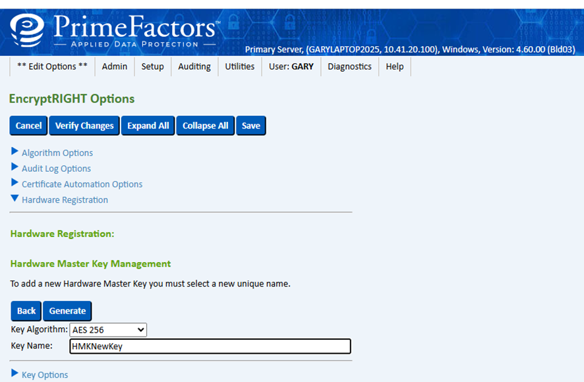
Task: Open the Diagnostics menu
Action: tap(349, 67)
